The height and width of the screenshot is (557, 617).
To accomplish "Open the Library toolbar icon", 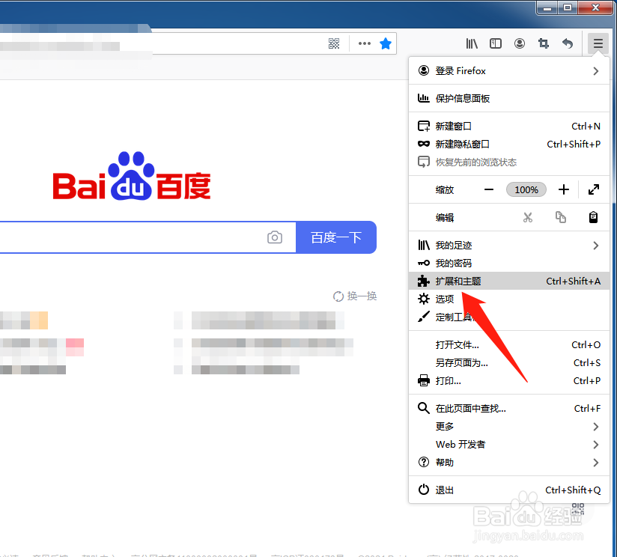I will click(472, 43).
